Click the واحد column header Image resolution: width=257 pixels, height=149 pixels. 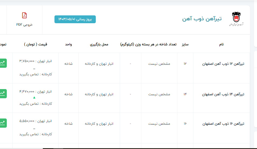pos(68,44)
